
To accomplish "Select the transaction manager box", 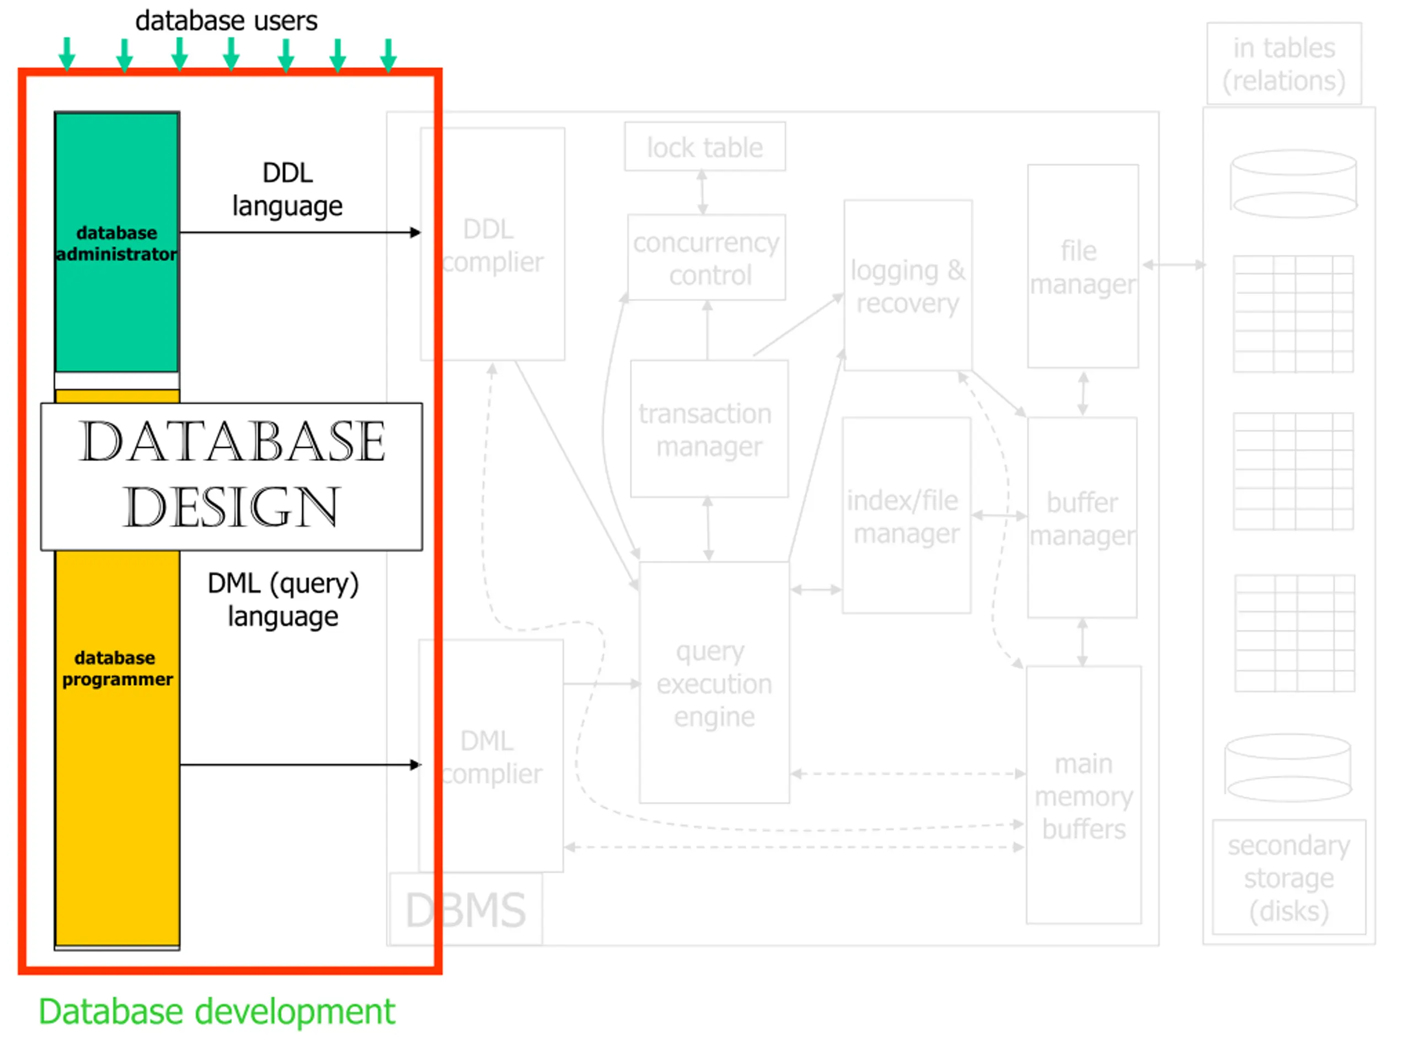I will 709,429.
